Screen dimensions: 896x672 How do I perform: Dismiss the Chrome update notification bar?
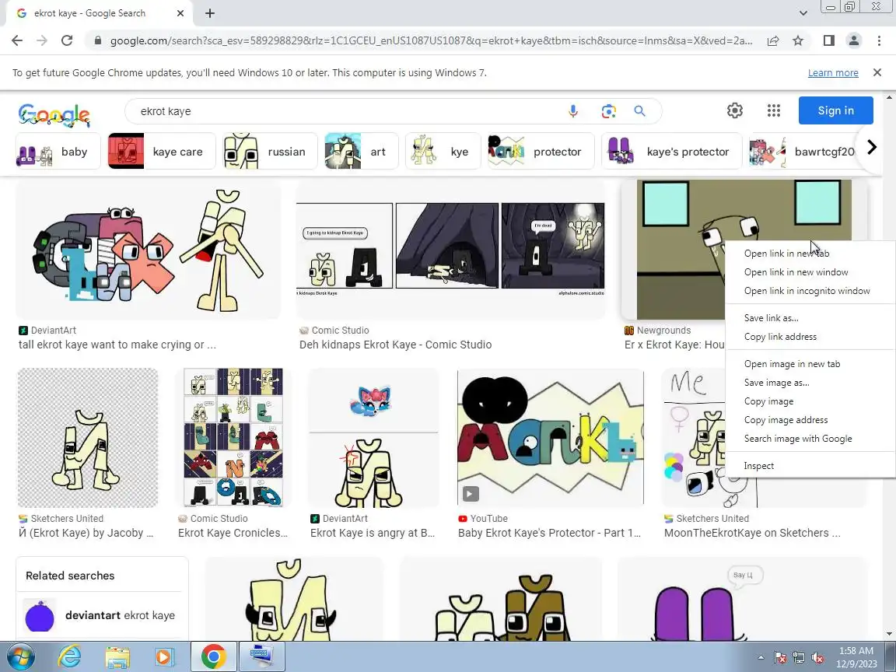click(877, 72)
